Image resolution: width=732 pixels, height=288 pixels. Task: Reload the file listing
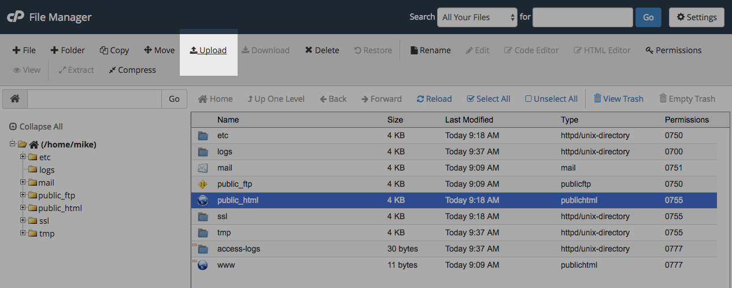pos(434,99)
